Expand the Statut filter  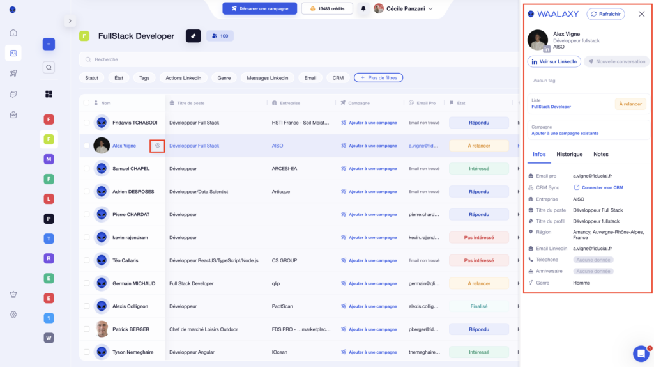click(x=92, y=78)
